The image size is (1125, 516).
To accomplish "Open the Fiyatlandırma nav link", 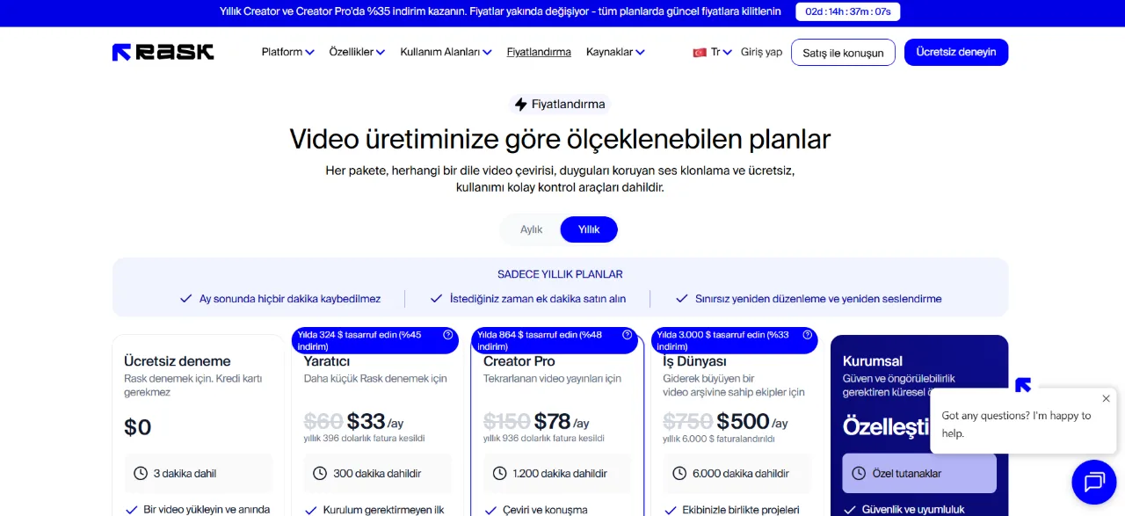I will click(x=539, y=52).
